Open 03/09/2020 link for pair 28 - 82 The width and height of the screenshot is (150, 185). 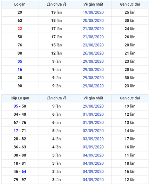click(93, 139)
